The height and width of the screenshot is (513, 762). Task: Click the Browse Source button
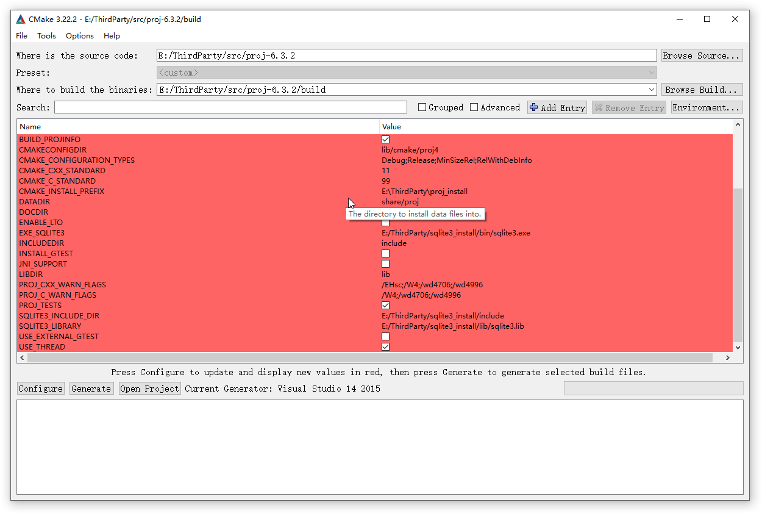(x=702, y=56)
